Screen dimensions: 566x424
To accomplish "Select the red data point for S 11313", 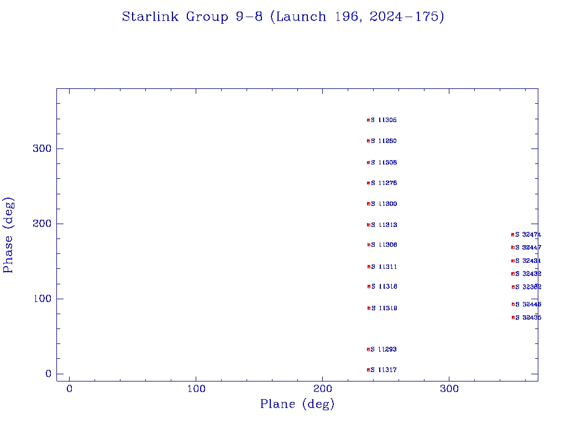I will pyautogui.click(x=368, y=225).
